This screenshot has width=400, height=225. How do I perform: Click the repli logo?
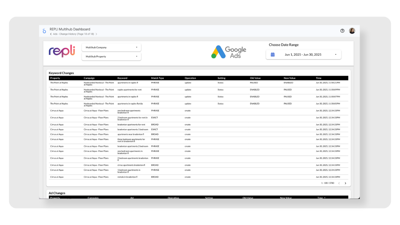[x=62, y=51]
